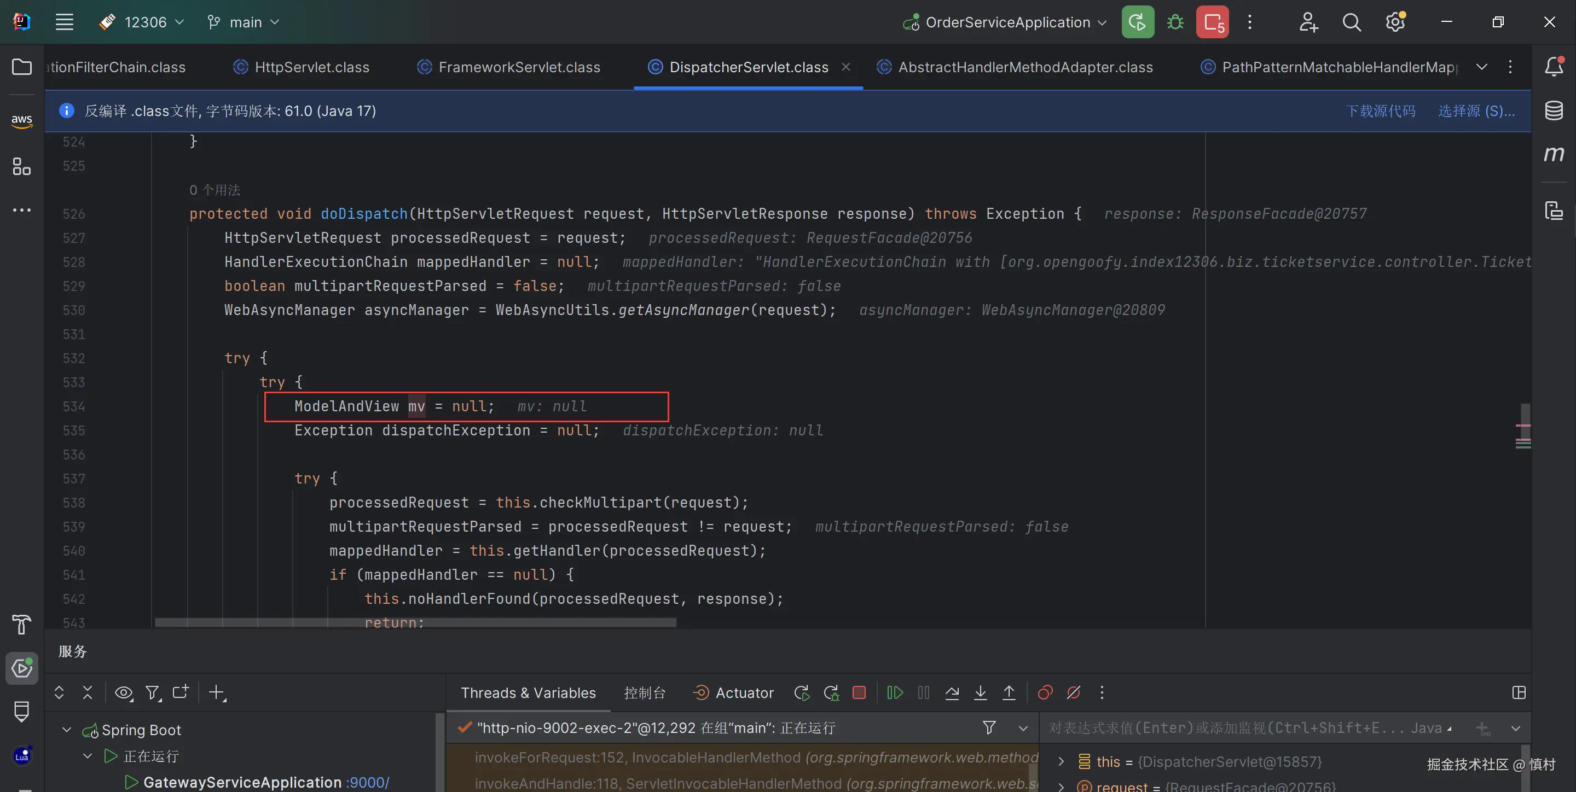Switch to the FrameworkServlet.class tab

[518, 67]
